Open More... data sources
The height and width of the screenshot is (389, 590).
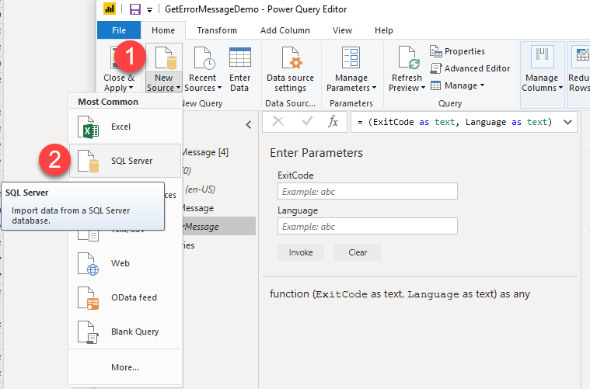(x=125, y=367)
